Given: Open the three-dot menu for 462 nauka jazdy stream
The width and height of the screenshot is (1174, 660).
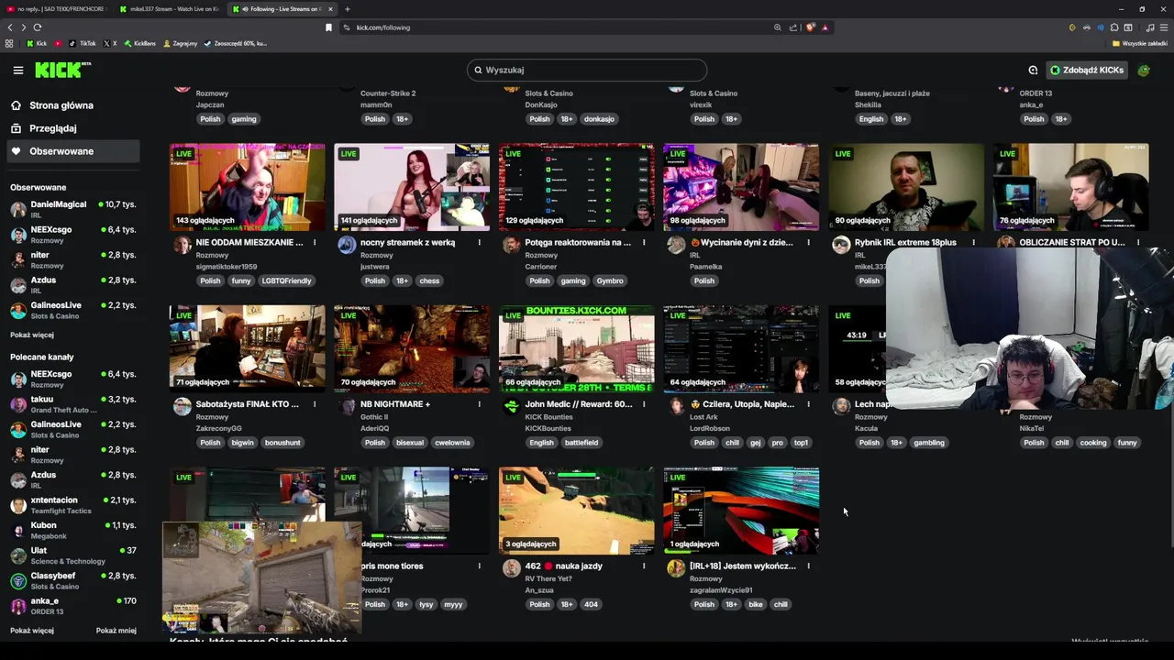Looking at the screenshot, I should 644,566.
